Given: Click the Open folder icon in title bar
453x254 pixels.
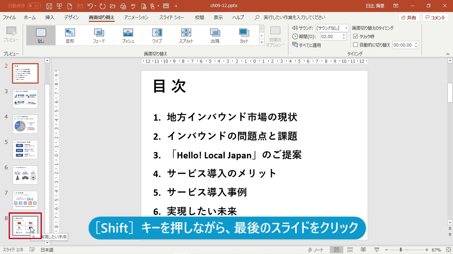Looking at the screenshot, I should (x=113, y=6).
